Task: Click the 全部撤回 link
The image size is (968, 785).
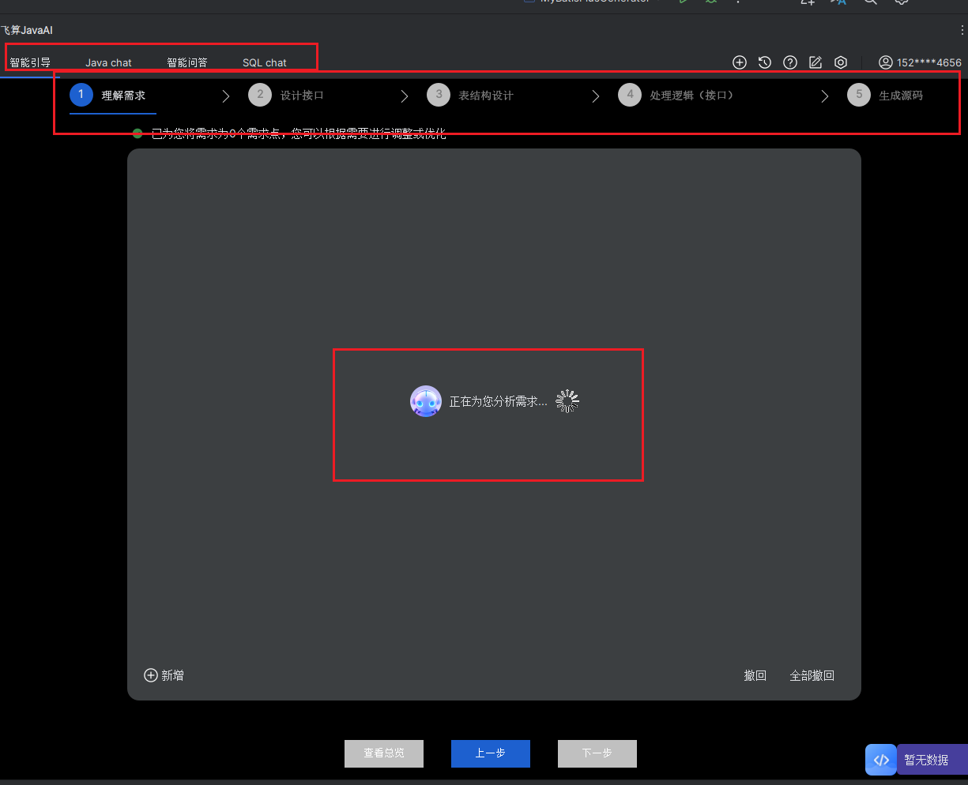Action: click(812, 675)
